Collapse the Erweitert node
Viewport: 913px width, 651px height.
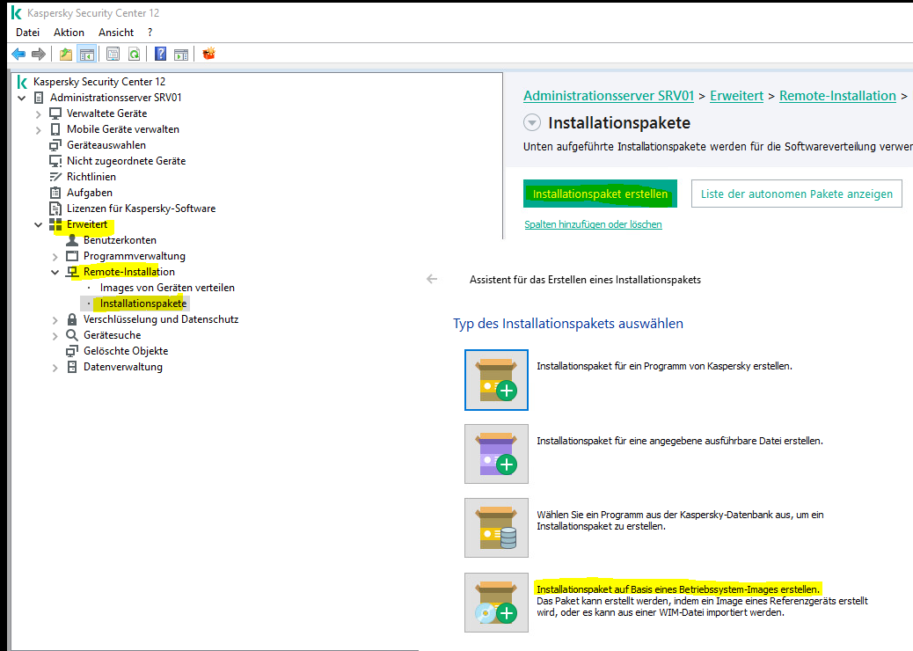tap(39, 224)
